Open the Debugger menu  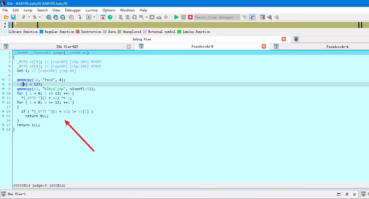[73, 10]
